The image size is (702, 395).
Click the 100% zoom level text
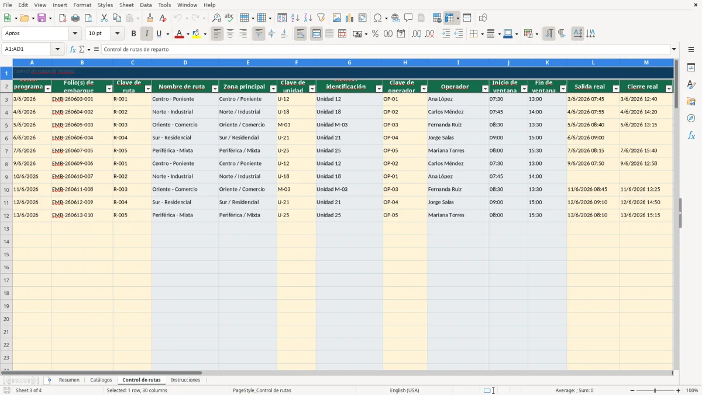(x=692, y=390)
